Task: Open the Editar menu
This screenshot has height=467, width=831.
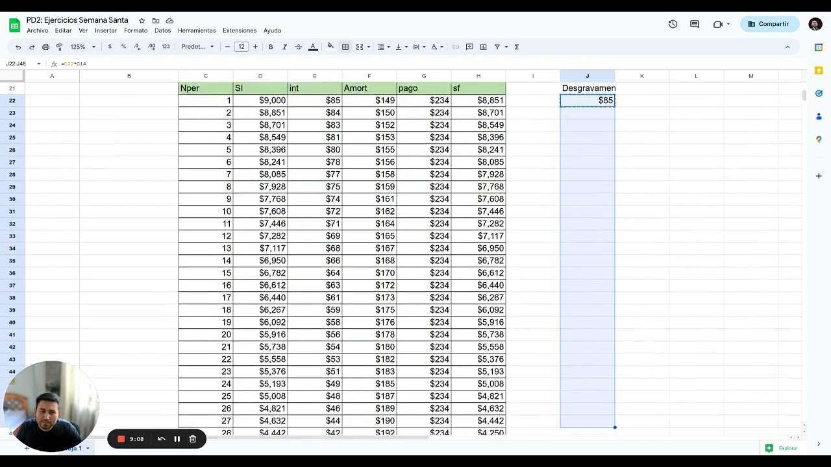Action: click(x=63, y=30)
